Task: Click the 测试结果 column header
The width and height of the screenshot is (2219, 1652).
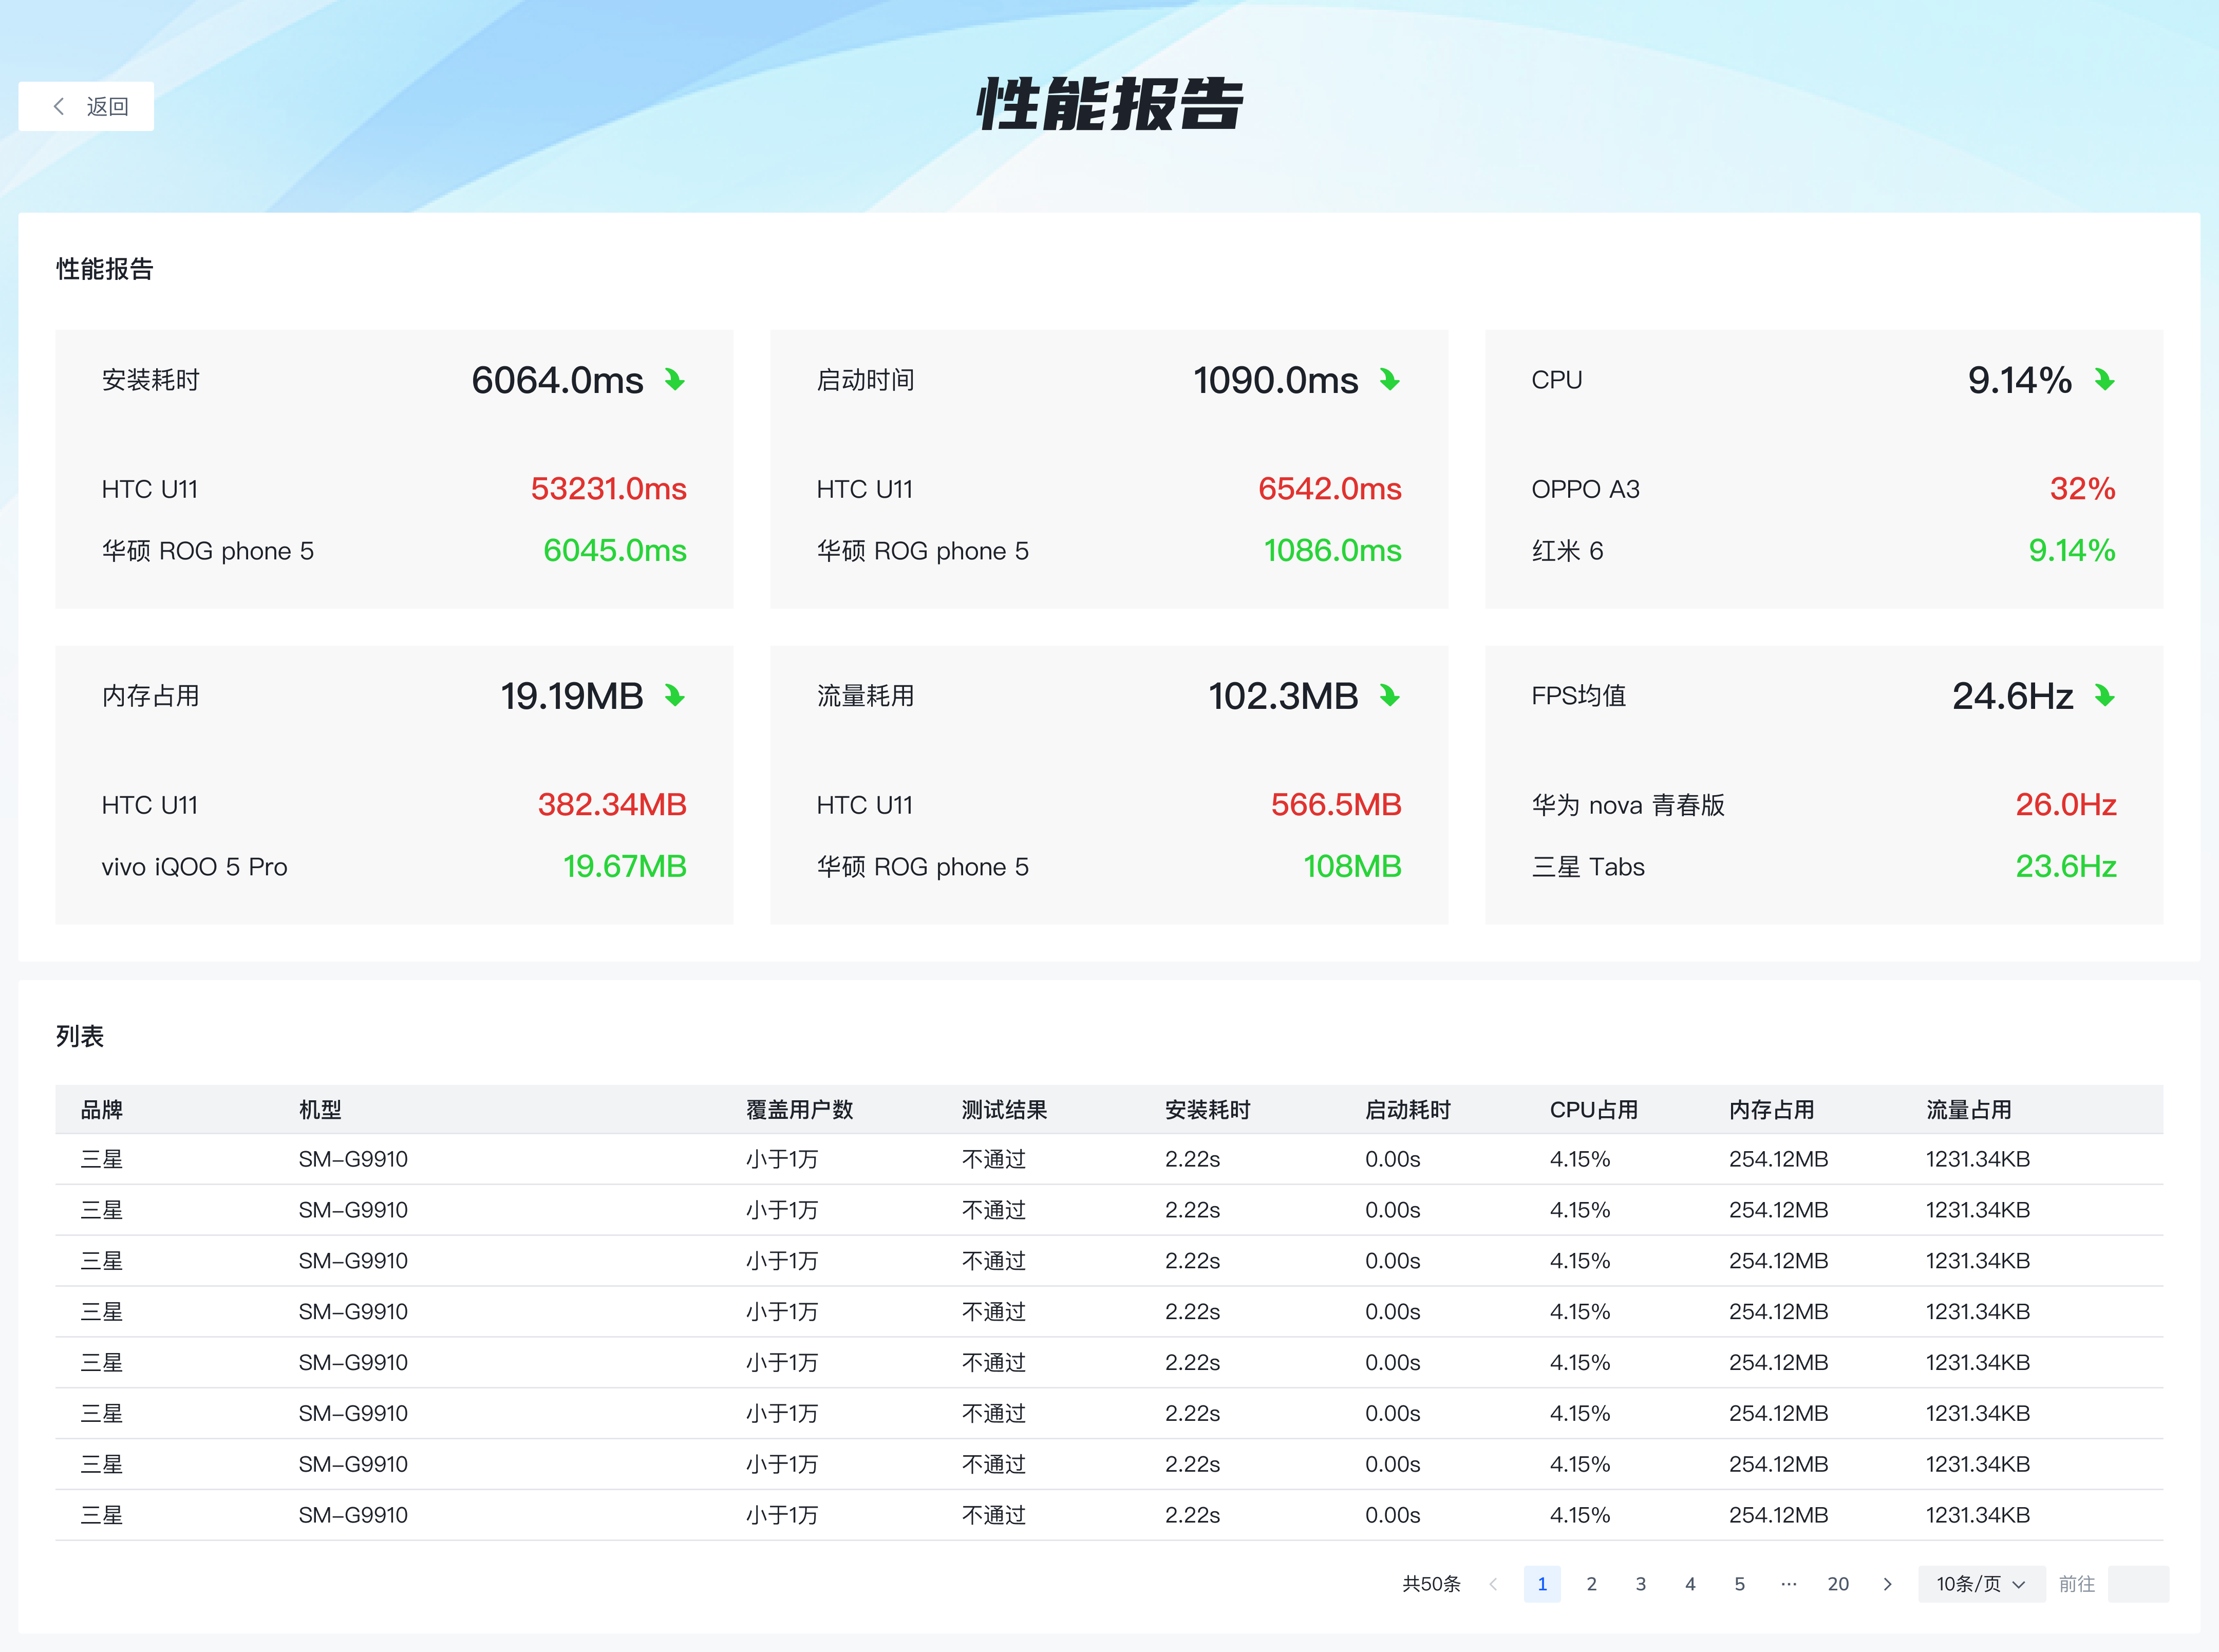Action: click(x=1004, y=1110)
